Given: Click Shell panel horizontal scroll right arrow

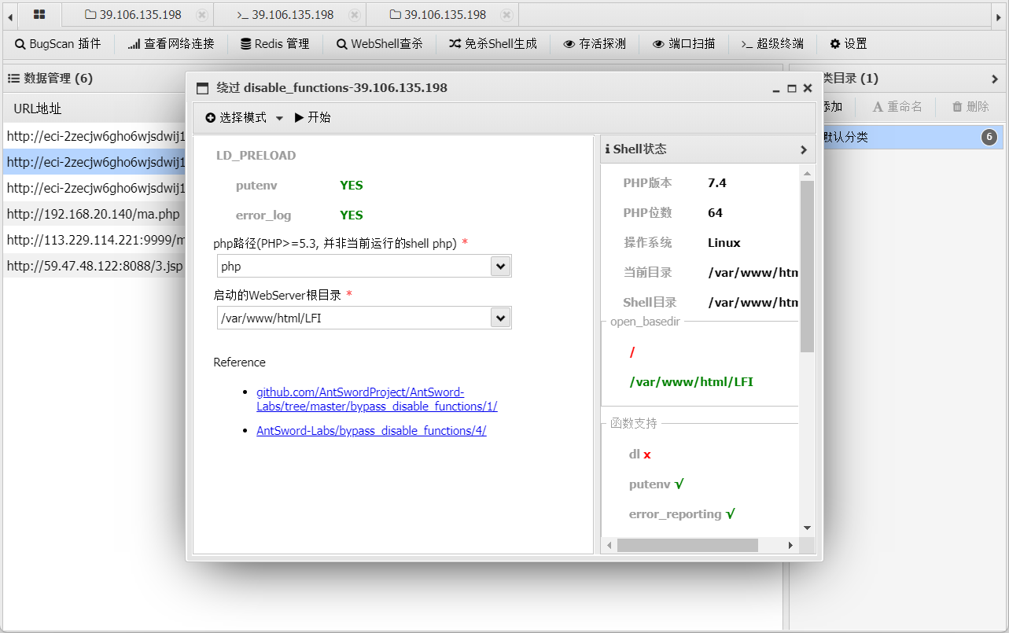Looking at the screenshot, I should coord(791,545).
